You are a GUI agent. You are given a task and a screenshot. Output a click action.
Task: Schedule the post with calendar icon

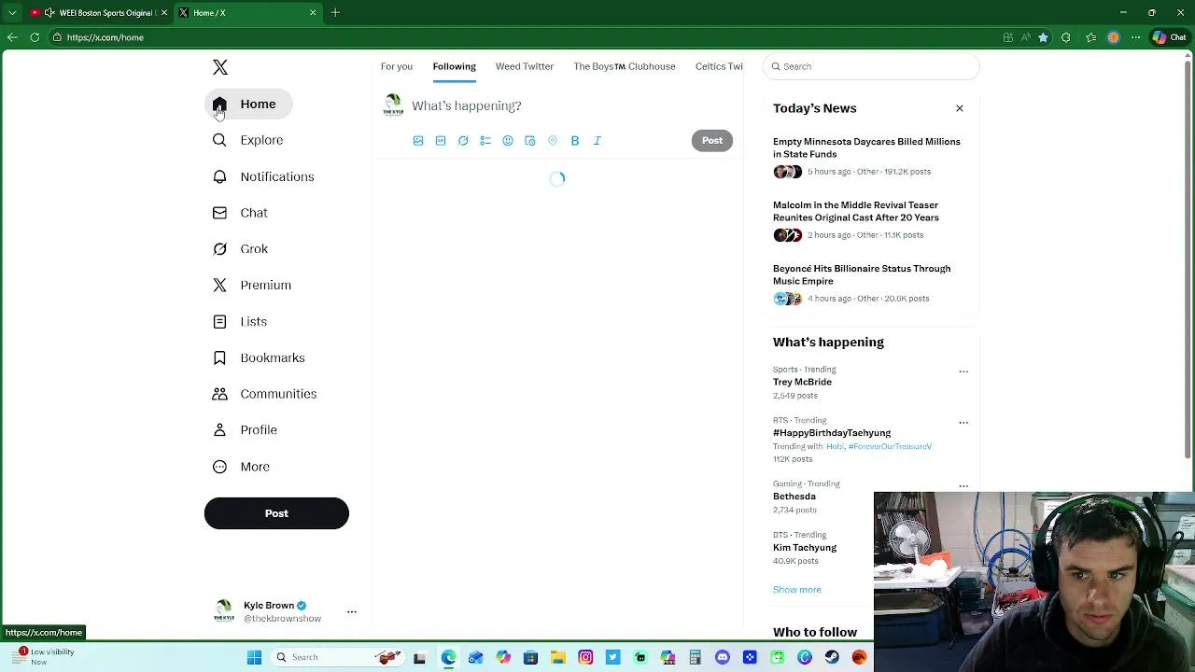[x=530, y=141]
